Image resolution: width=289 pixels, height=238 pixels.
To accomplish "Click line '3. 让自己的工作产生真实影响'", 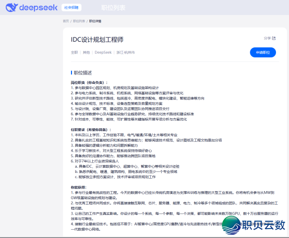I will 175,216.
